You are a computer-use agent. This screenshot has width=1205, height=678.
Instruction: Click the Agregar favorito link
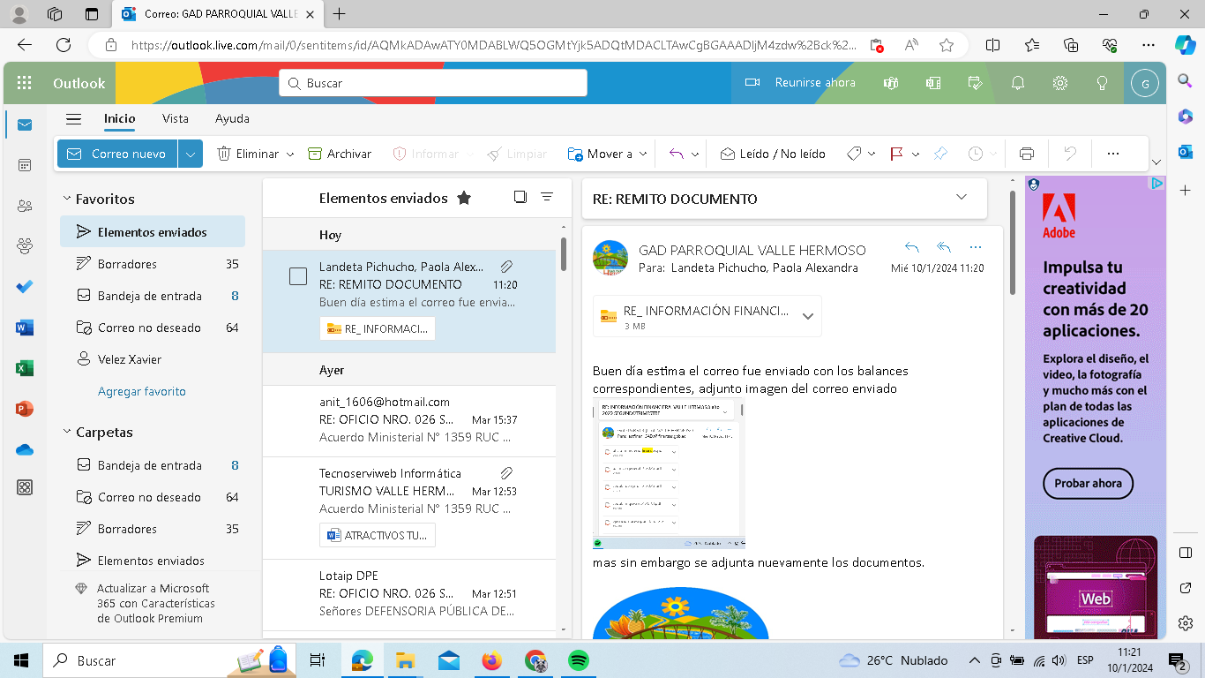point(142,391)
